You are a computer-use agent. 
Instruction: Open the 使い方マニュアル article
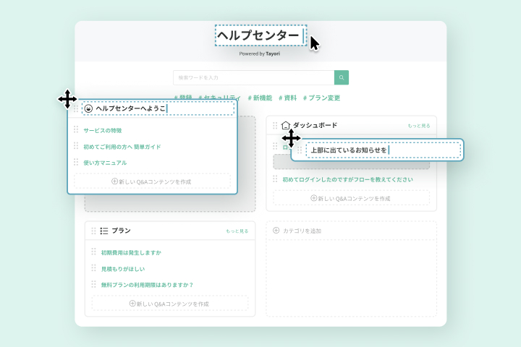(x=105, y=163)
